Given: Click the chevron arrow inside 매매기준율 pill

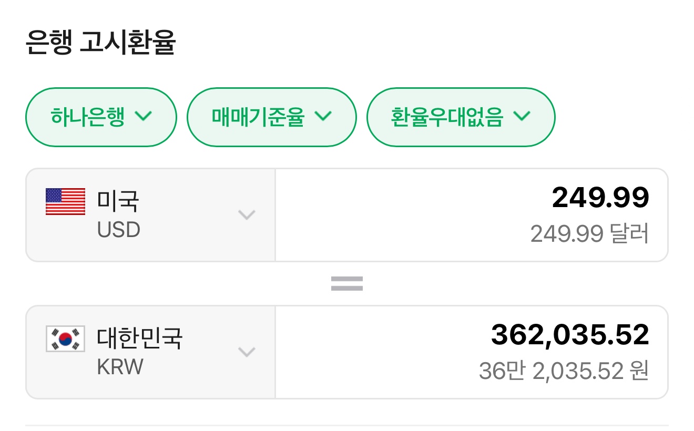Looking at the screenshot, I should (x=323, y=116).
